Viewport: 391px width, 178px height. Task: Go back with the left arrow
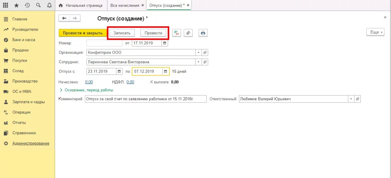coord(64,18)
